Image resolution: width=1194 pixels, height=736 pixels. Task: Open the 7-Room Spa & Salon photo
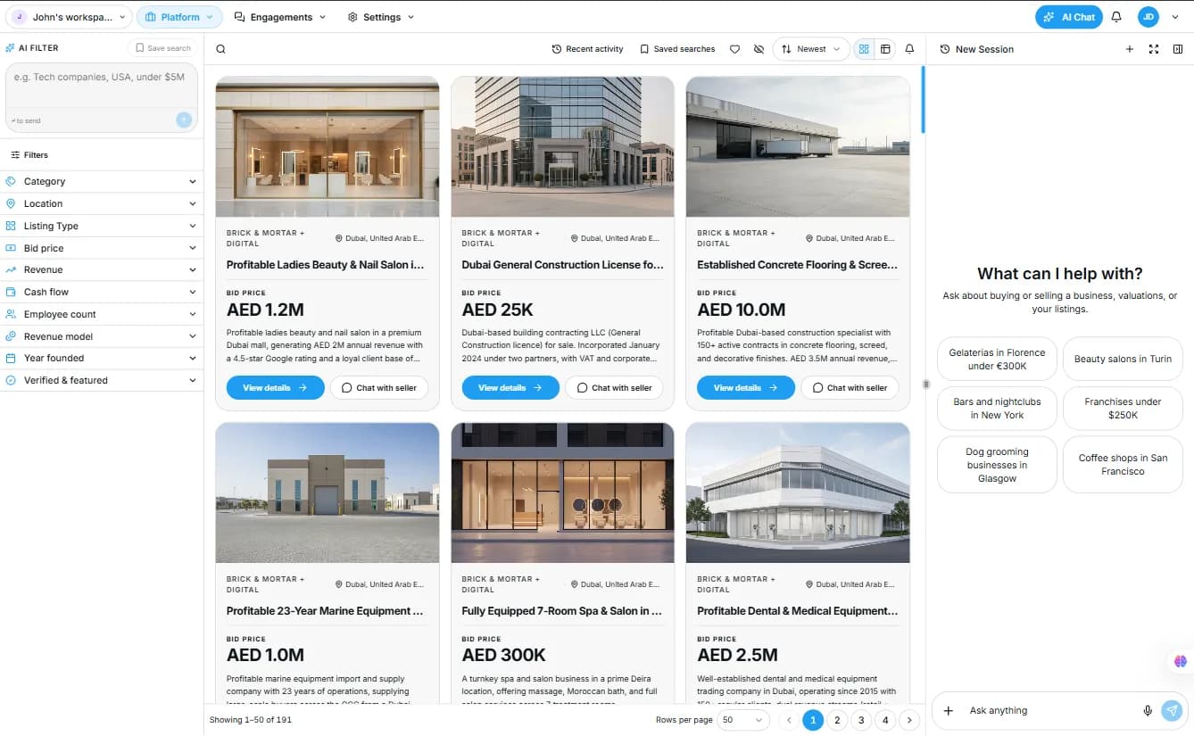click(x=562, y=492)
